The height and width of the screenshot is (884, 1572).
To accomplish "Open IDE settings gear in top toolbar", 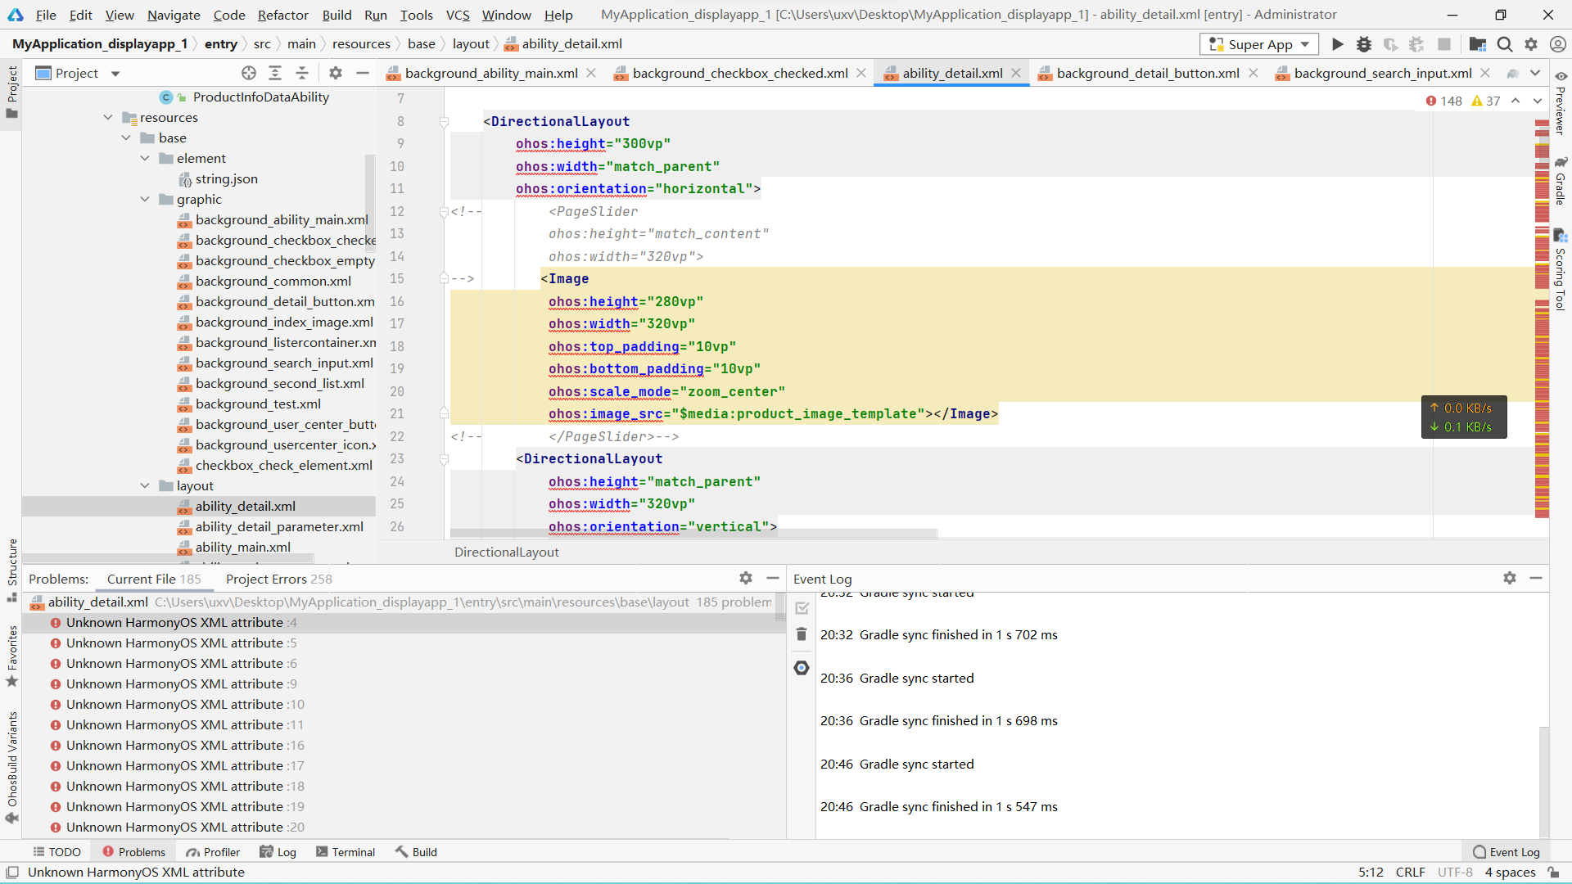I will (x=1531, y=44).
